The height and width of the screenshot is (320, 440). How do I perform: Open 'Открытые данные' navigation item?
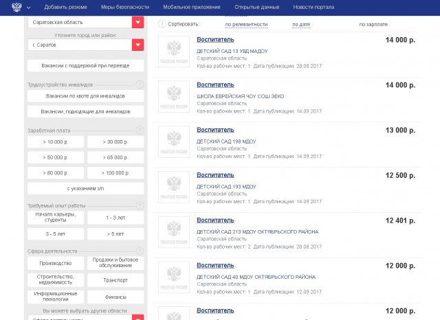pos(256,7)
